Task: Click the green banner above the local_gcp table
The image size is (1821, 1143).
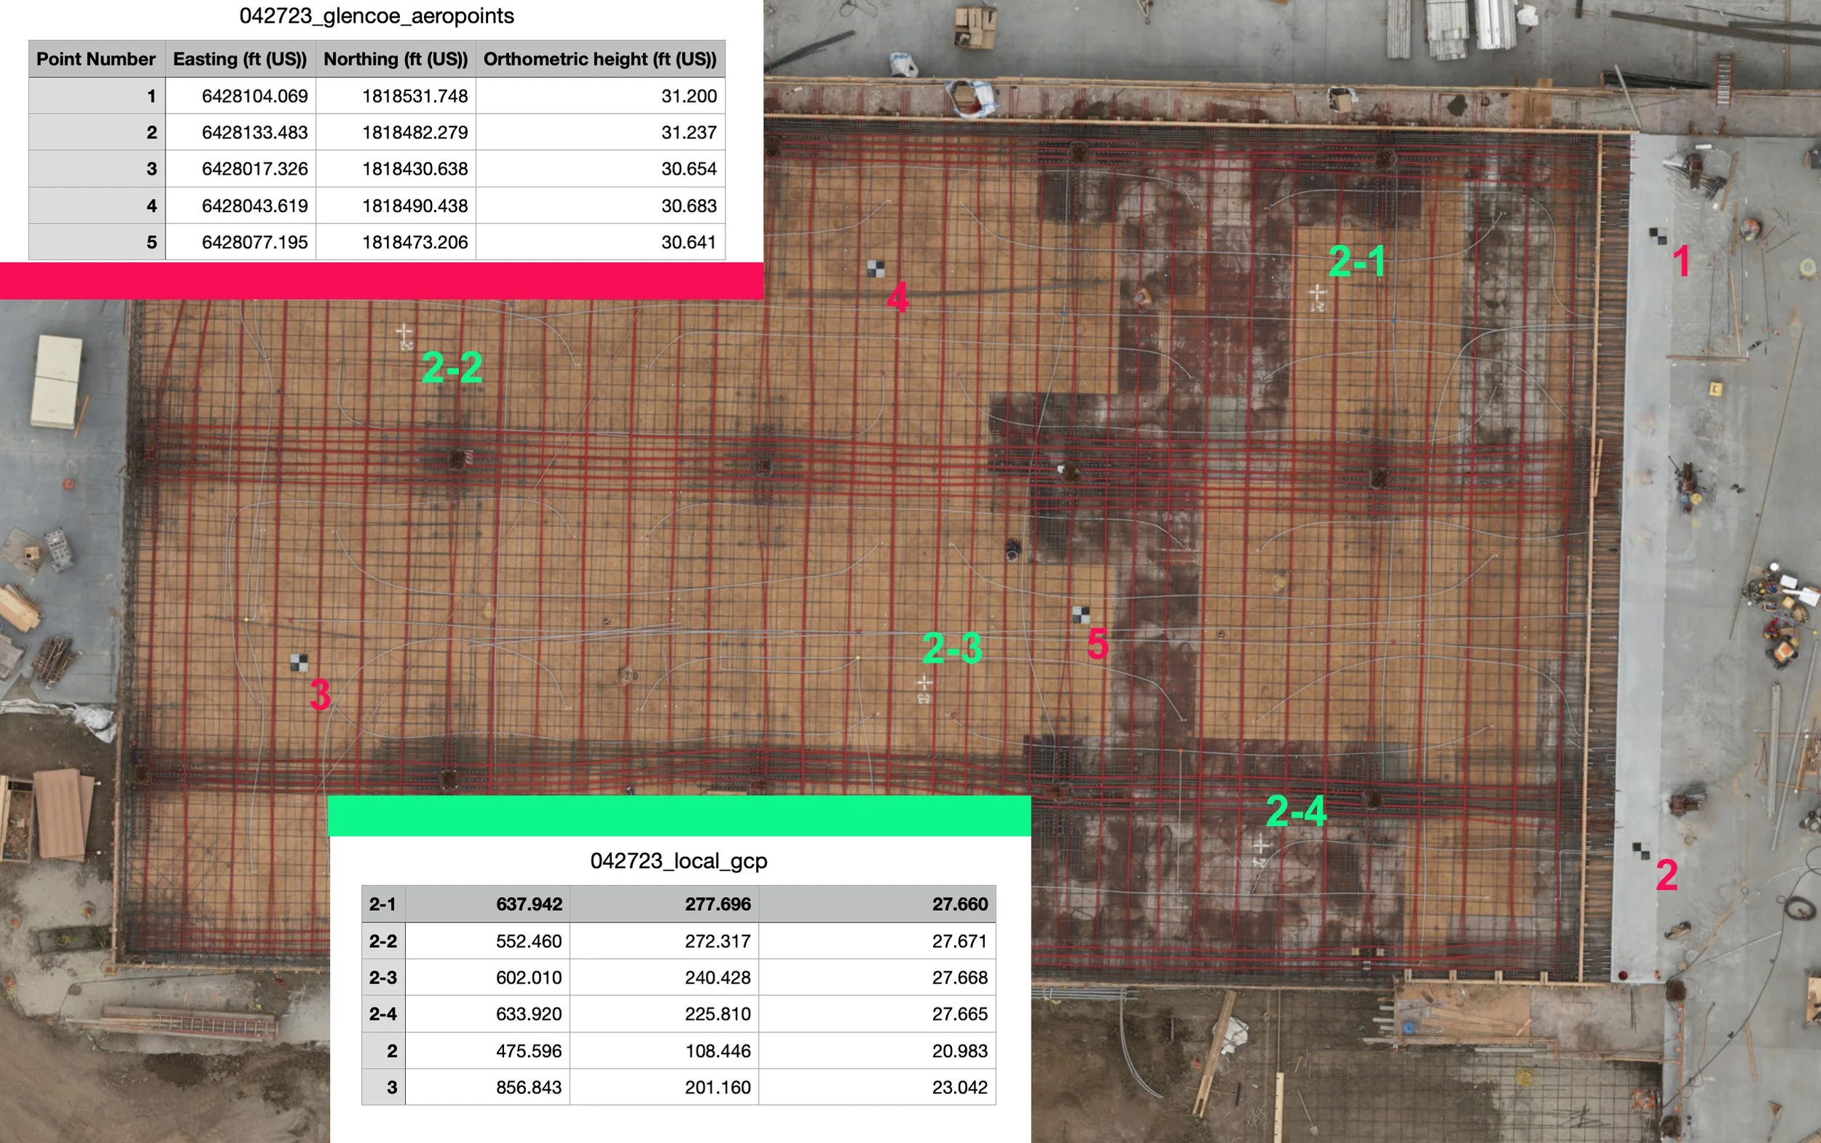Action: (679, 816)
